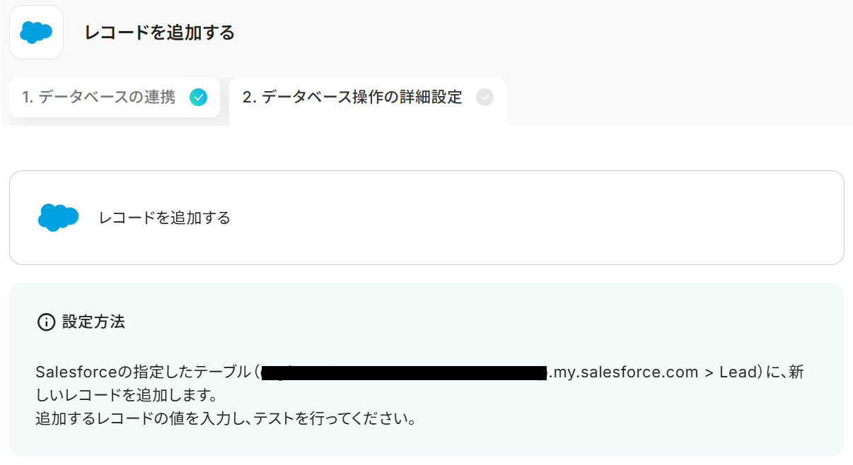
Task: Click the 設定方法 heading text
Action: point(93,322)
